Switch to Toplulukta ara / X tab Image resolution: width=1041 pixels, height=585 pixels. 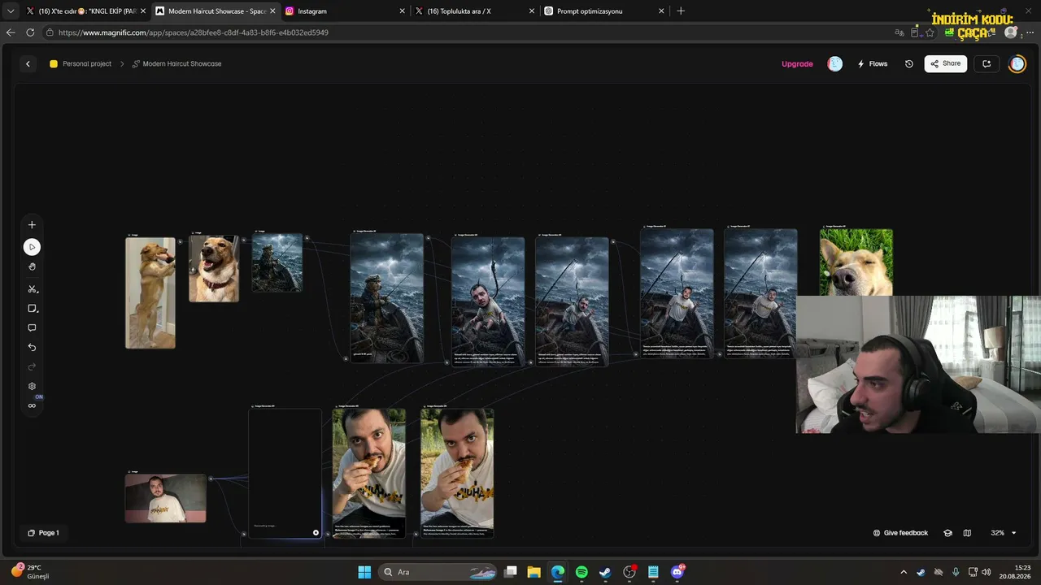click(475, 11)
